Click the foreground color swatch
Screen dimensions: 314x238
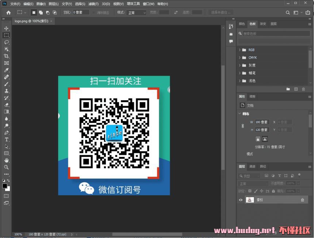tap(5, 186)
